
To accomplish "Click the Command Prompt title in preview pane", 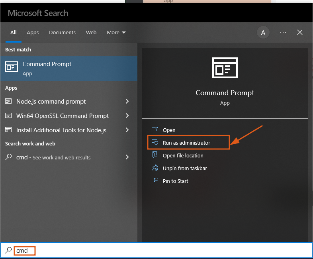I will click(x=225, y=93).
